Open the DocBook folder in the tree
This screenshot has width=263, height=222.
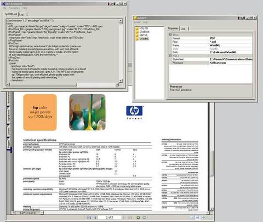[144, 32]
